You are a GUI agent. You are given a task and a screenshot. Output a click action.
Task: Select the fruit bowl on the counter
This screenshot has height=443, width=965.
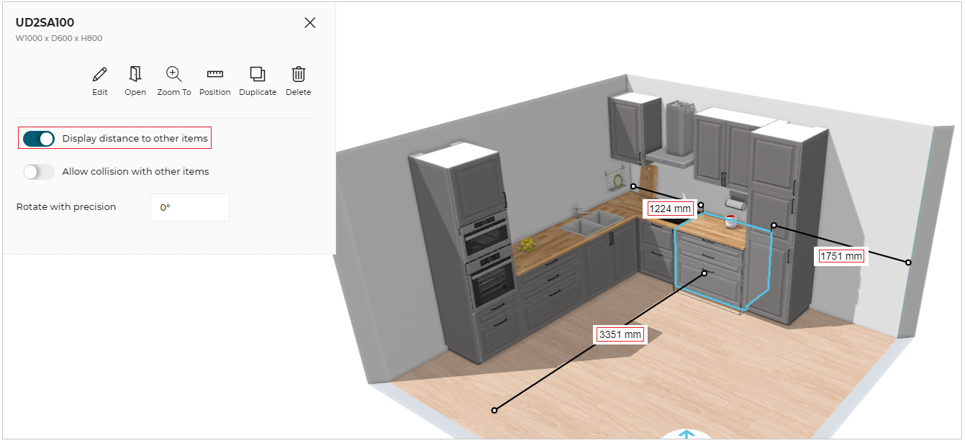pyautogui.click(x=529, y=245)
